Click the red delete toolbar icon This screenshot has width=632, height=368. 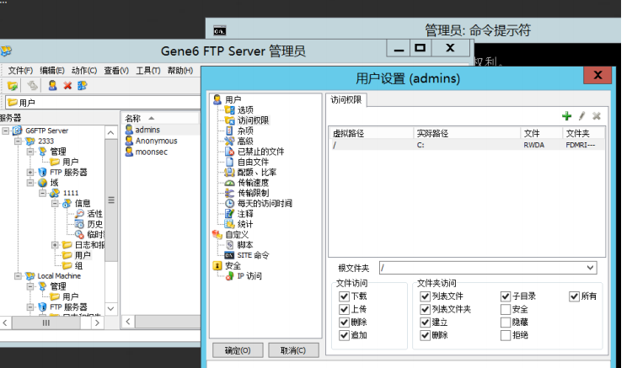pos(67,85)
